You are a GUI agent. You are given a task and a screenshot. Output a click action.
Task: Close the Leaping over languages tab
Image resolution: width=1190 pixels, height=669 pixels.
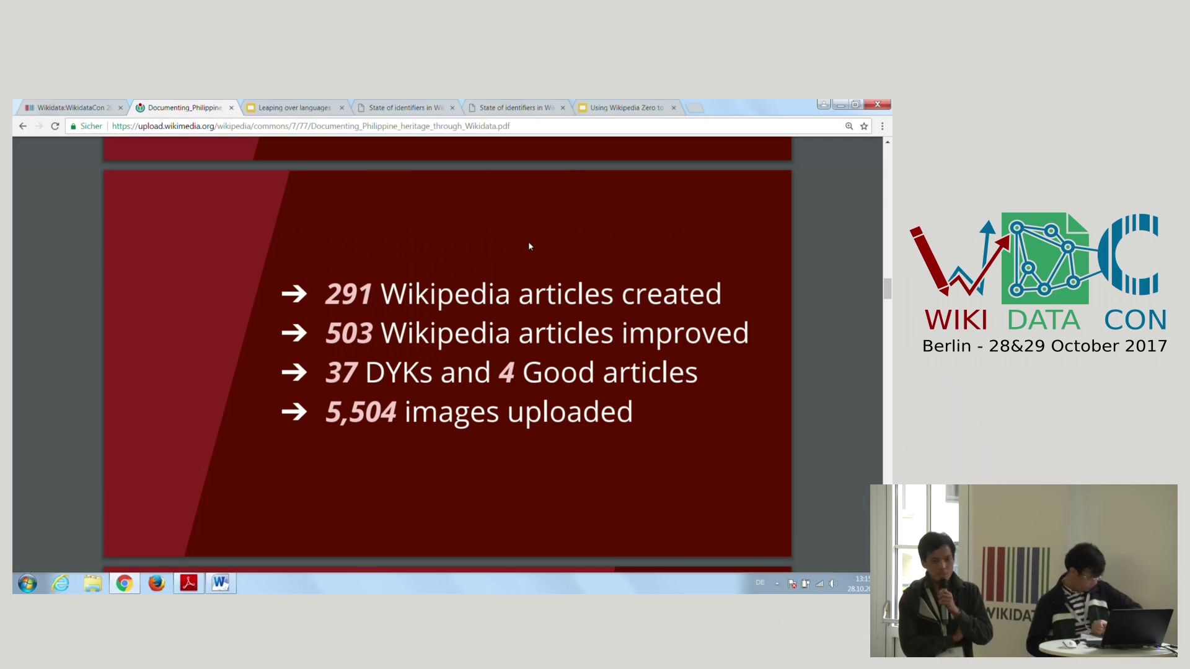(342, 108)
